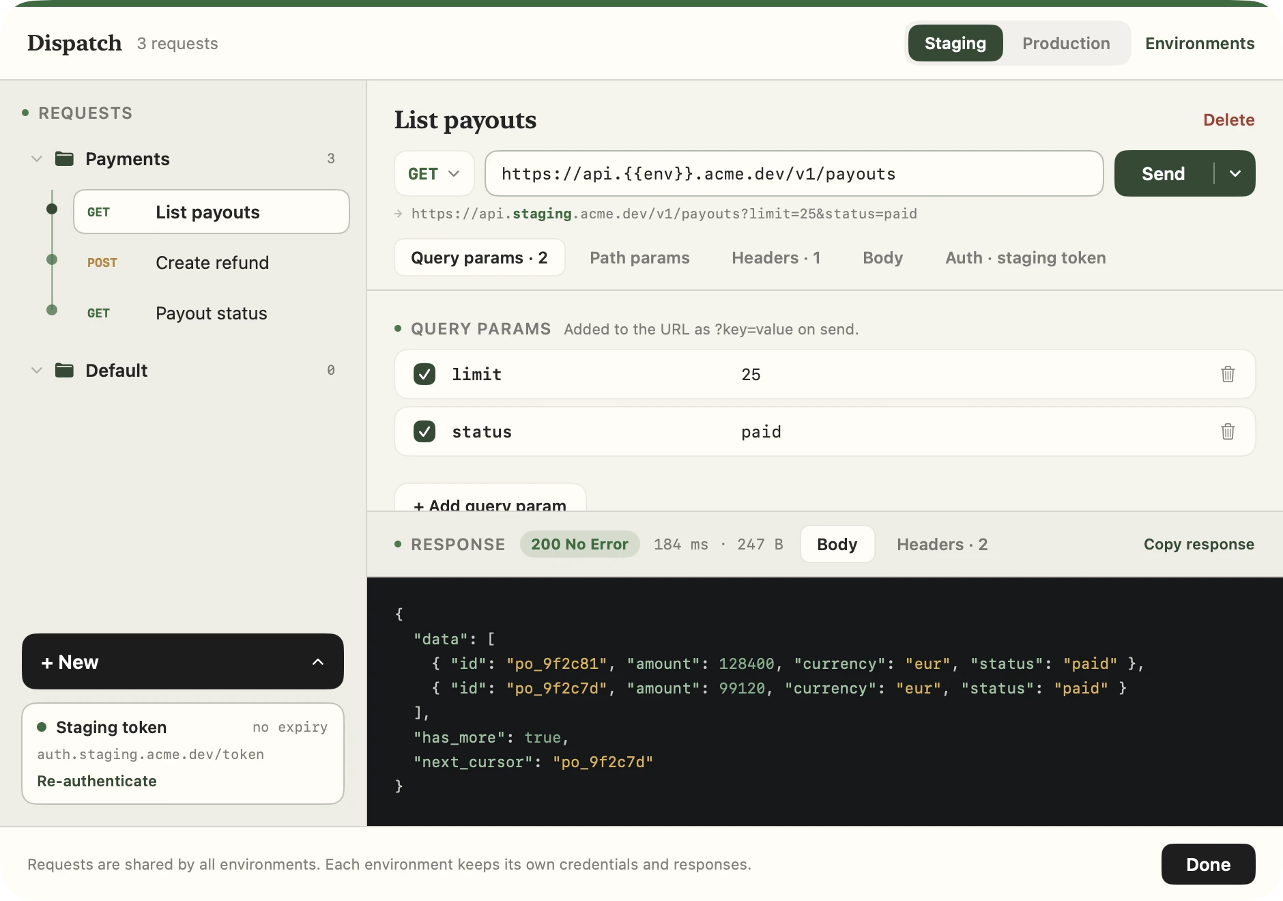Uncheck the limit param checkbox

click(x=424, y=374)
